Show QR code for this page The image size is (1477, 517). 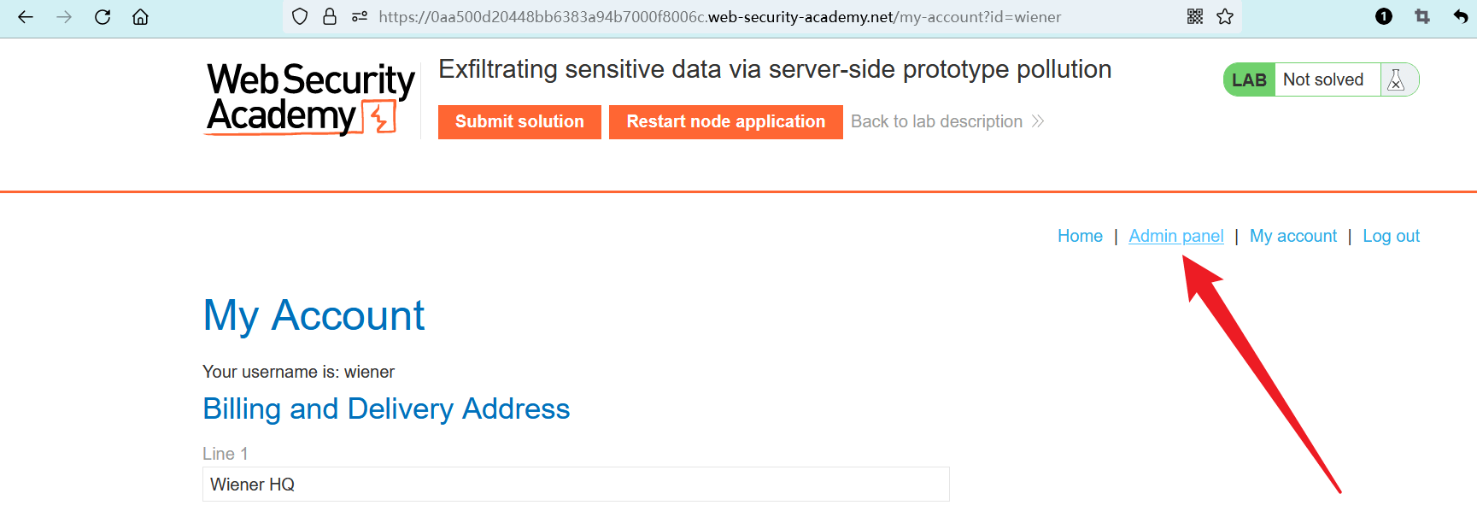1195,17
